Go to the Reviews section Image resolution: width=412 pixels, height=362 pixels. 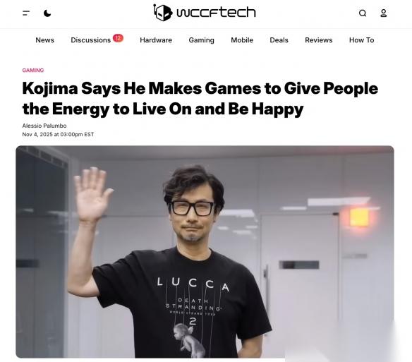pos(319,40)
